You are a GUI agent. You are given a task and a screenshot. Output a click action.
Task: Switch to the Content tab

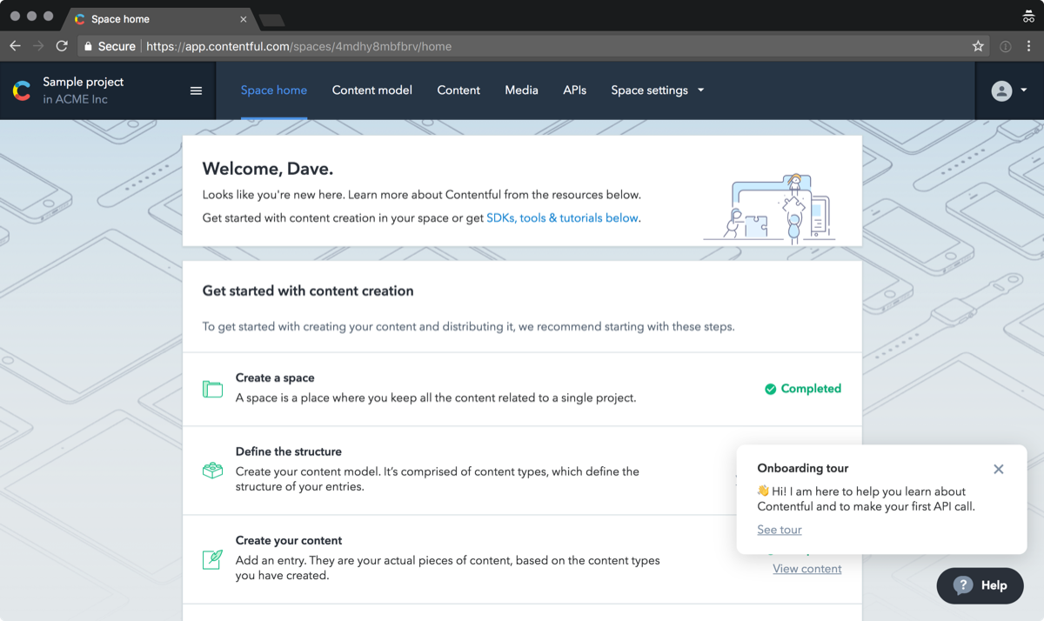(458, 90)
